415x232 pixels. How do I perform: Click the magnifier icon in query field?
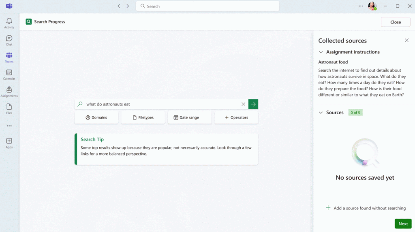click(80, 104)
